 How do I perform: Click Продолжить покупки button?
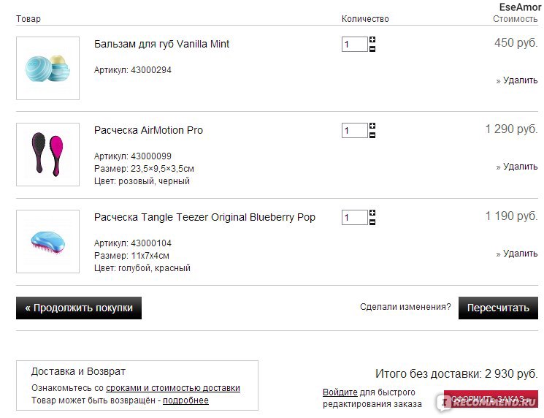click(x=79, y=308)
